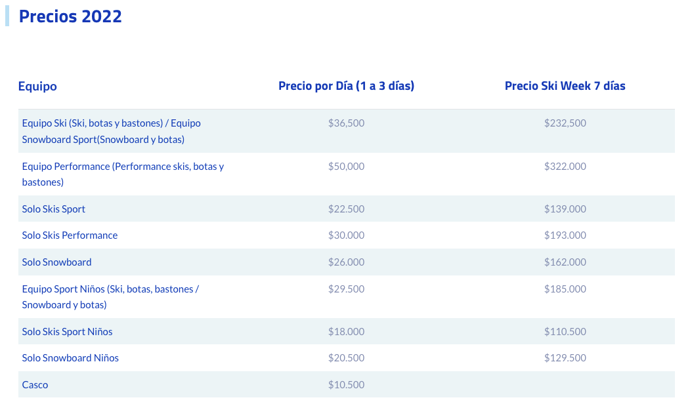The image size is (692, 404).
Task: Click the $232,500 ski week price
Action: tap(565, 123)
